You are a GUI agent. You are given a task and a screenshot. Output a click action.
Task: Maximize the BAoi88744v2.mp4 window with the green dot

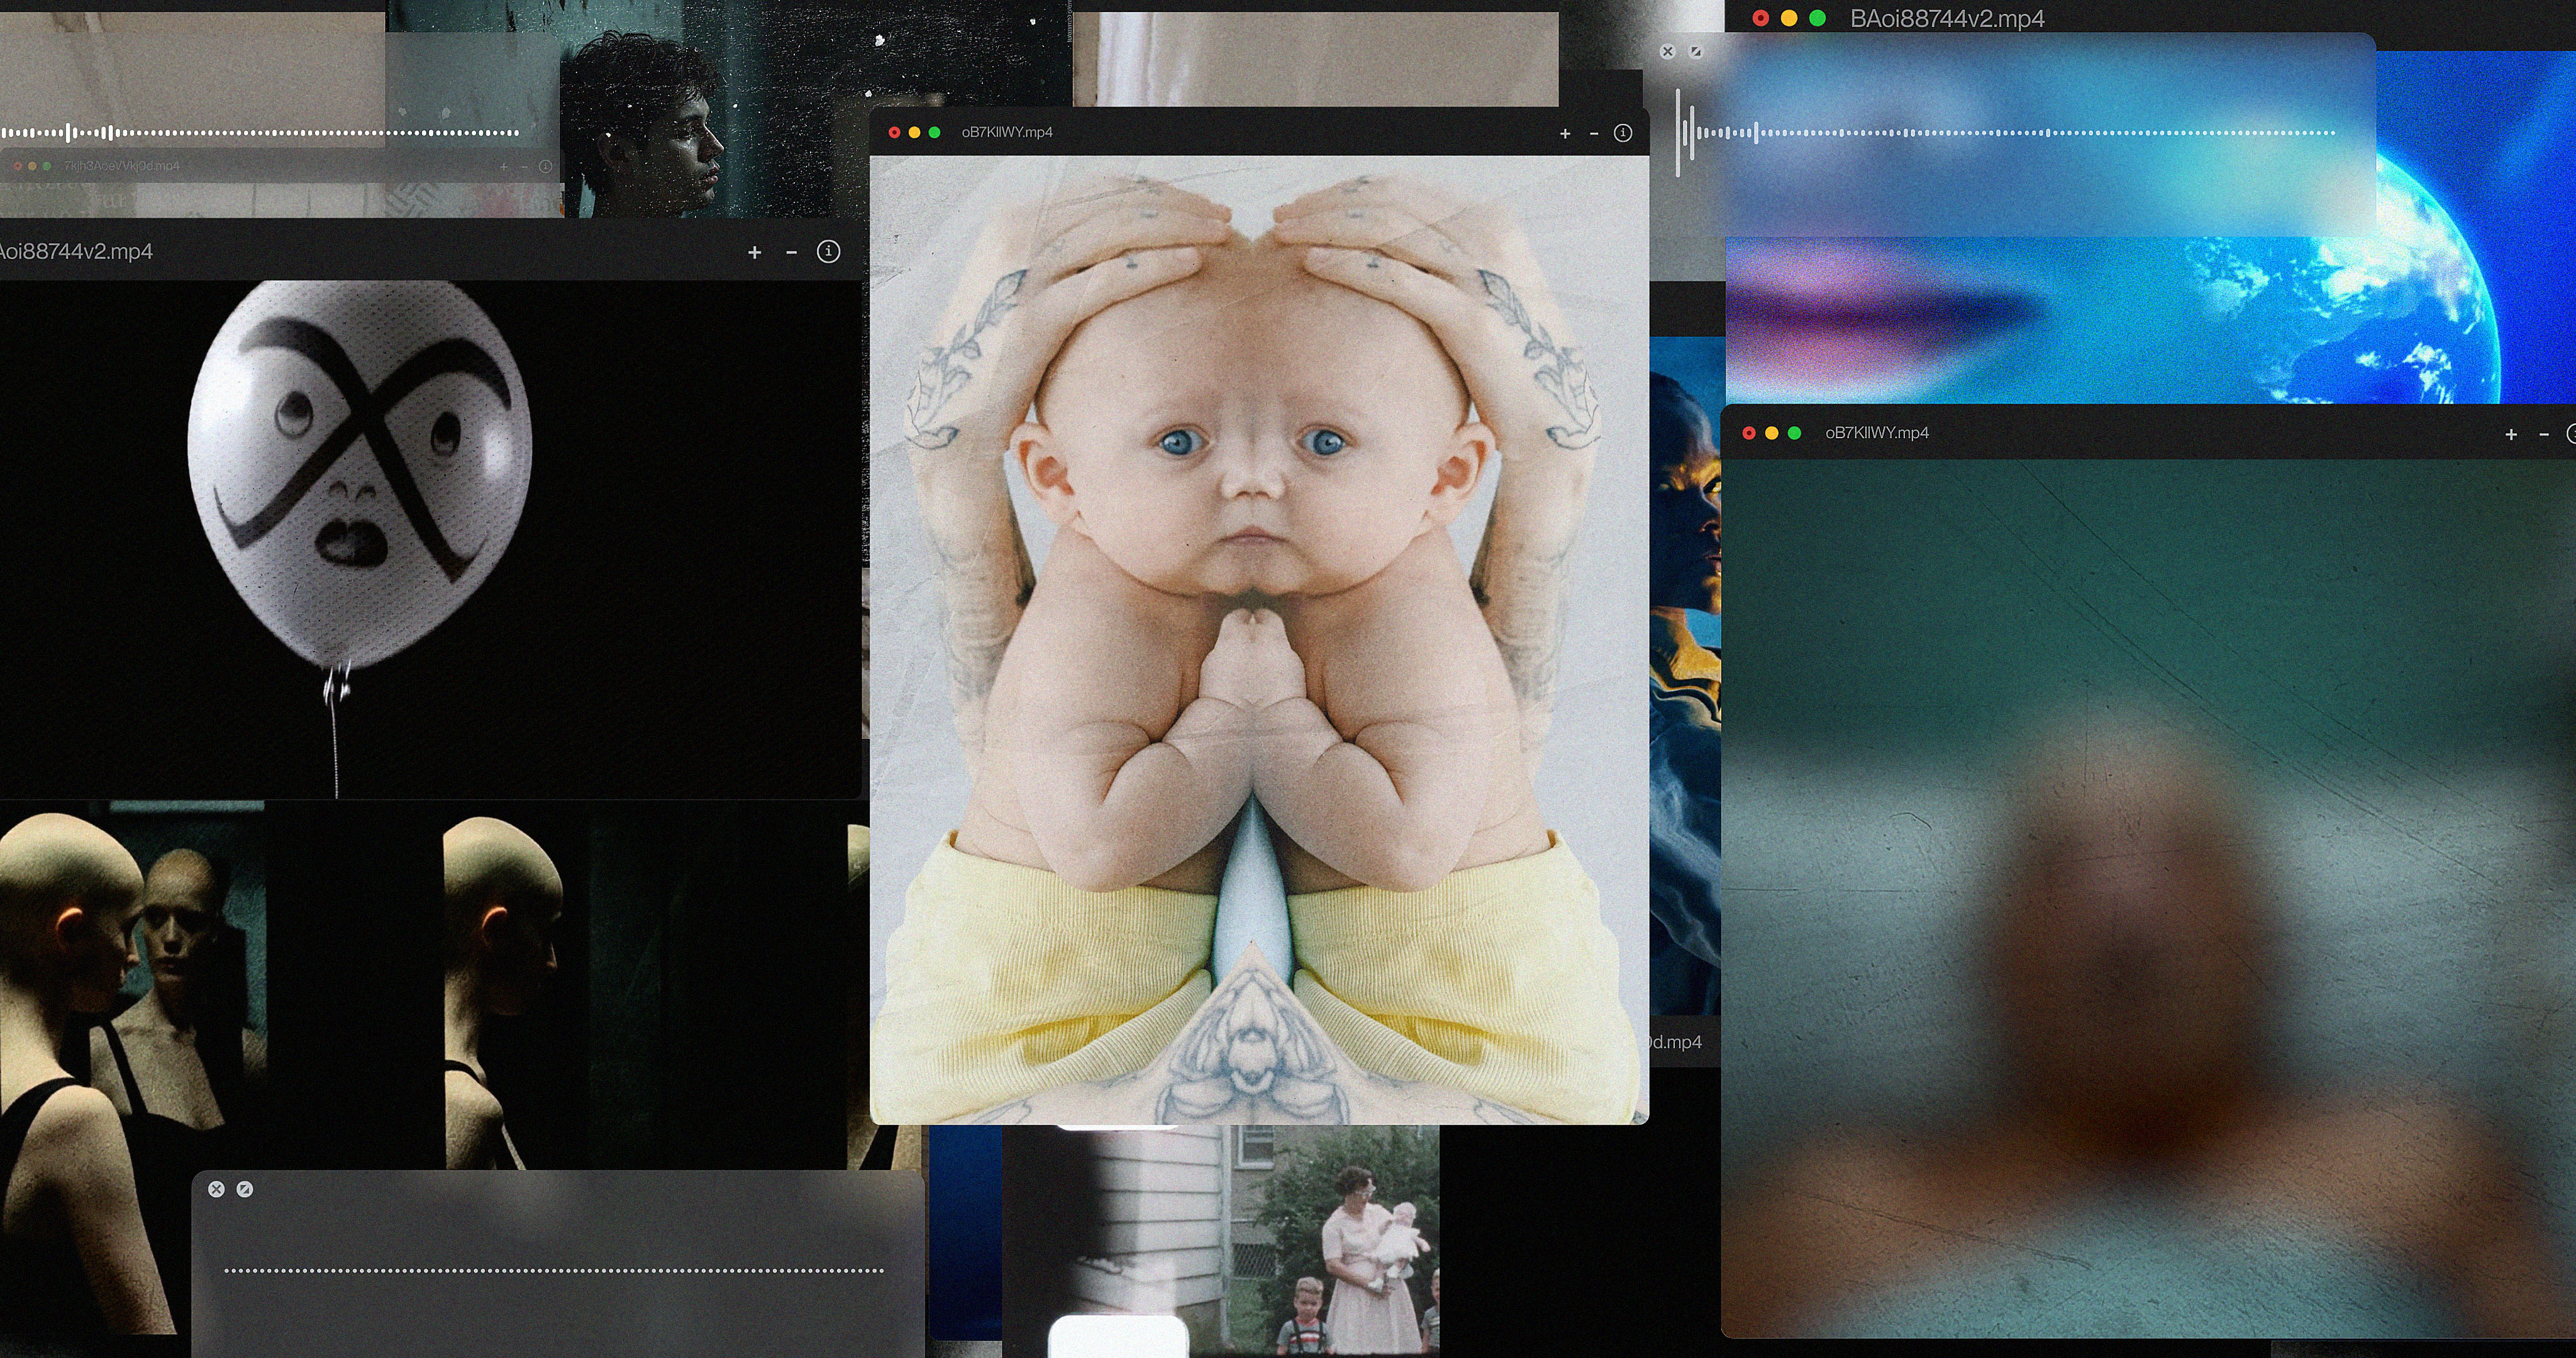pos(1817,18)
